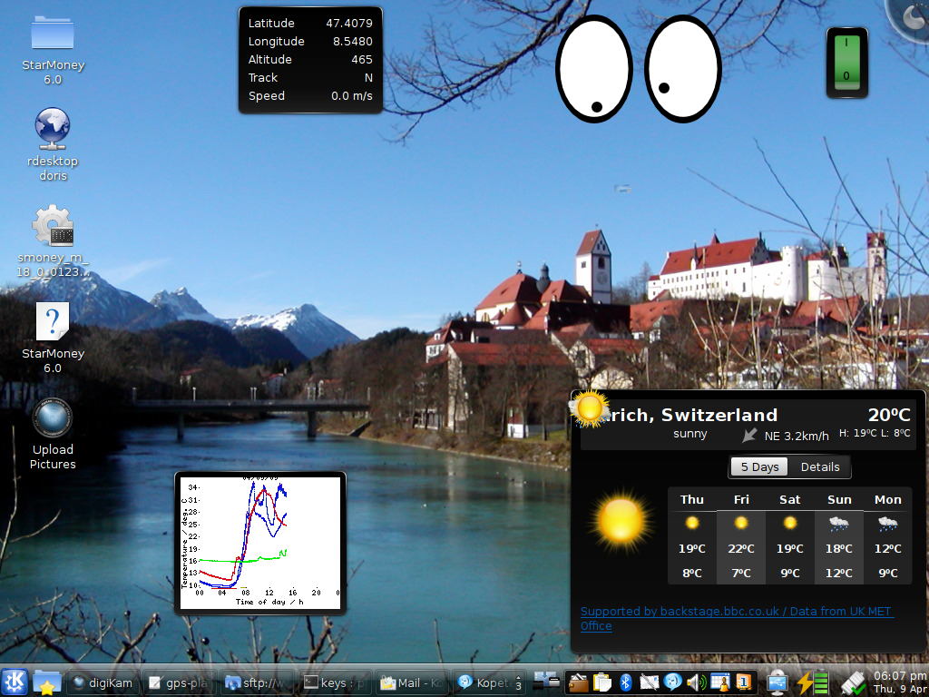This screenshot has height=697, width=929.
Task: Switch to the Details weather tab
Action: click(820, 467)
